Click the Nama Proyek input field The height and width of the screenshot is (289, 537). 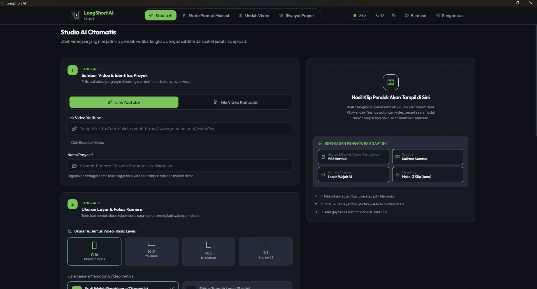point(180,166)
